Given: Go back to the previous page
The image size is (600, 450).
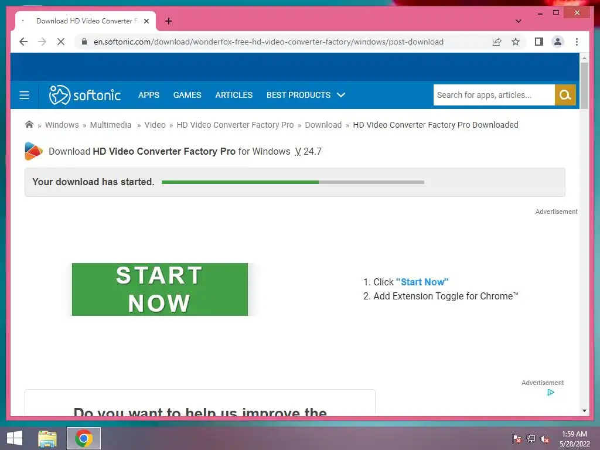Looking at the screenshot, I should click(23, 42).
